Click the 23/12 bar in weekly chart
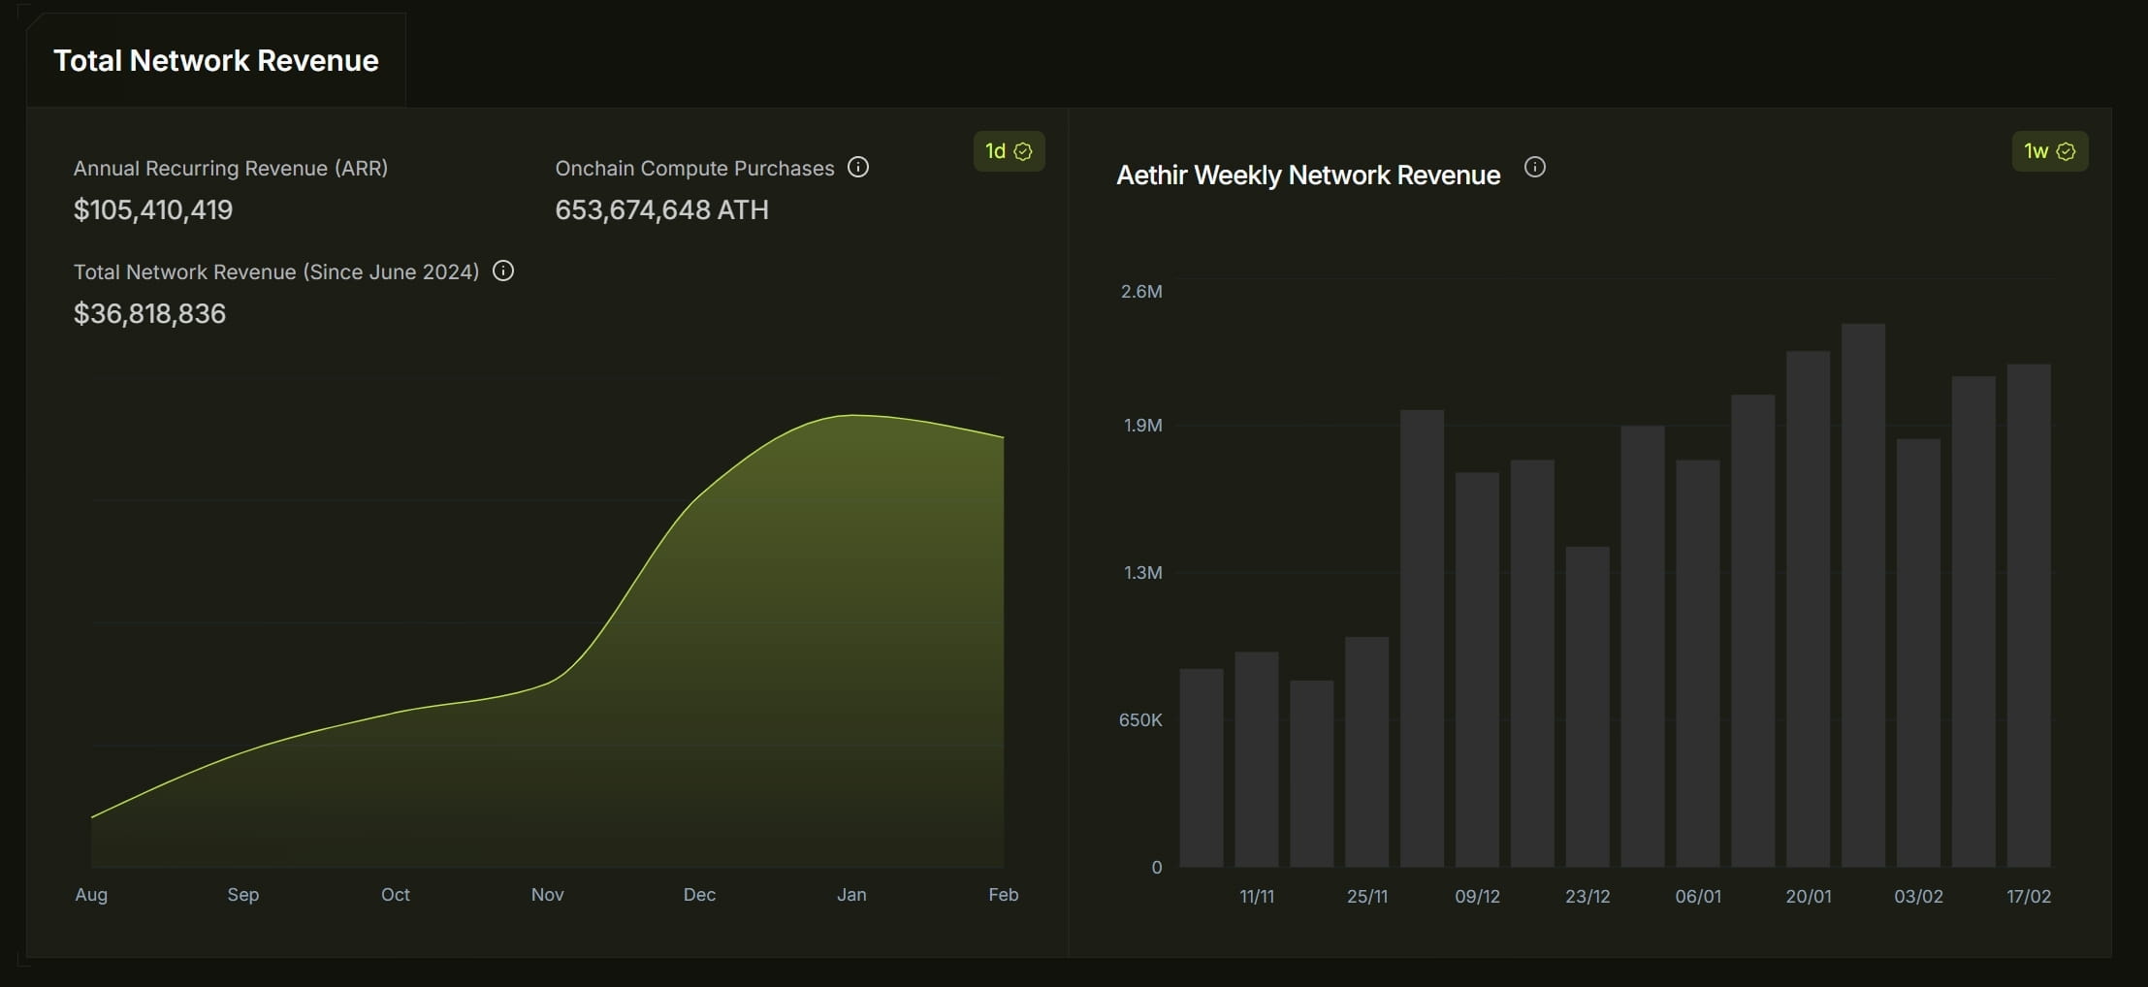Image resolution: width=2148 pixels, height=987 pixels. 1587,707
